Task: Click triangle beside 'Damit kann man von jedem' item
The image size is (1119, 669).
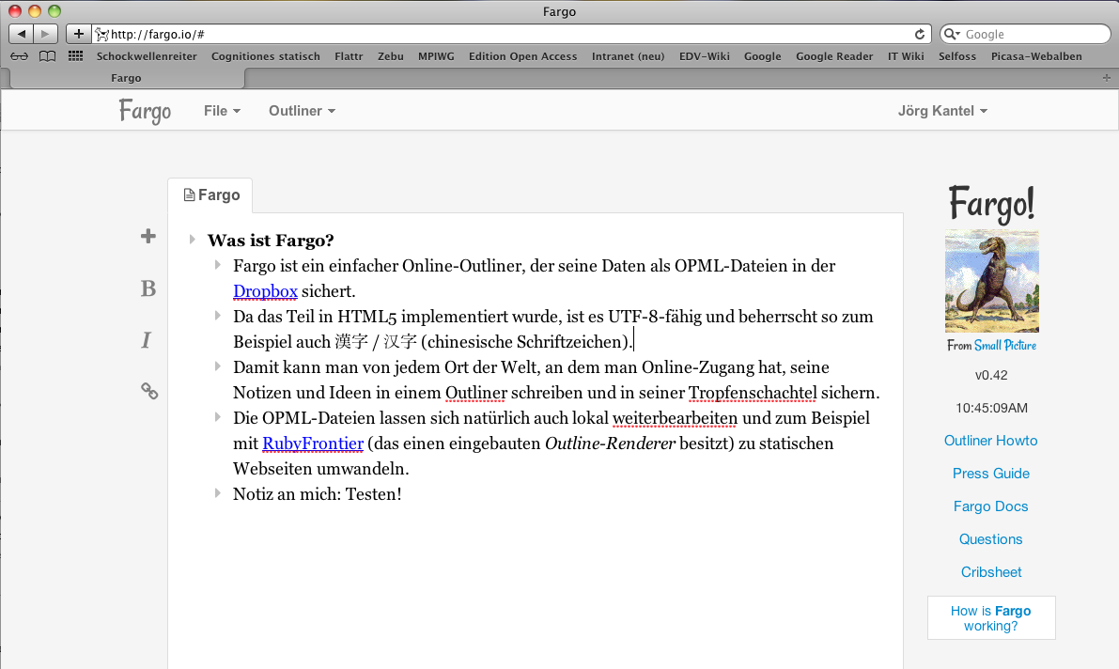Action: click(x=218, y=366)
